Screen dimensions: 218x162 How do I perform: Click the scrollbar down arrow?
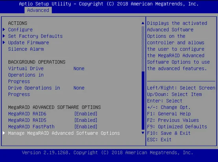[143, 133]
